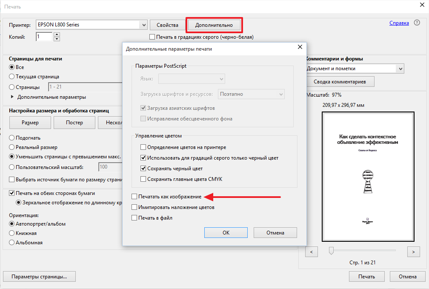This screenshot has width=429, height=289.
Task: Click the 'Дополнительно' button
Action: (214, 25)
